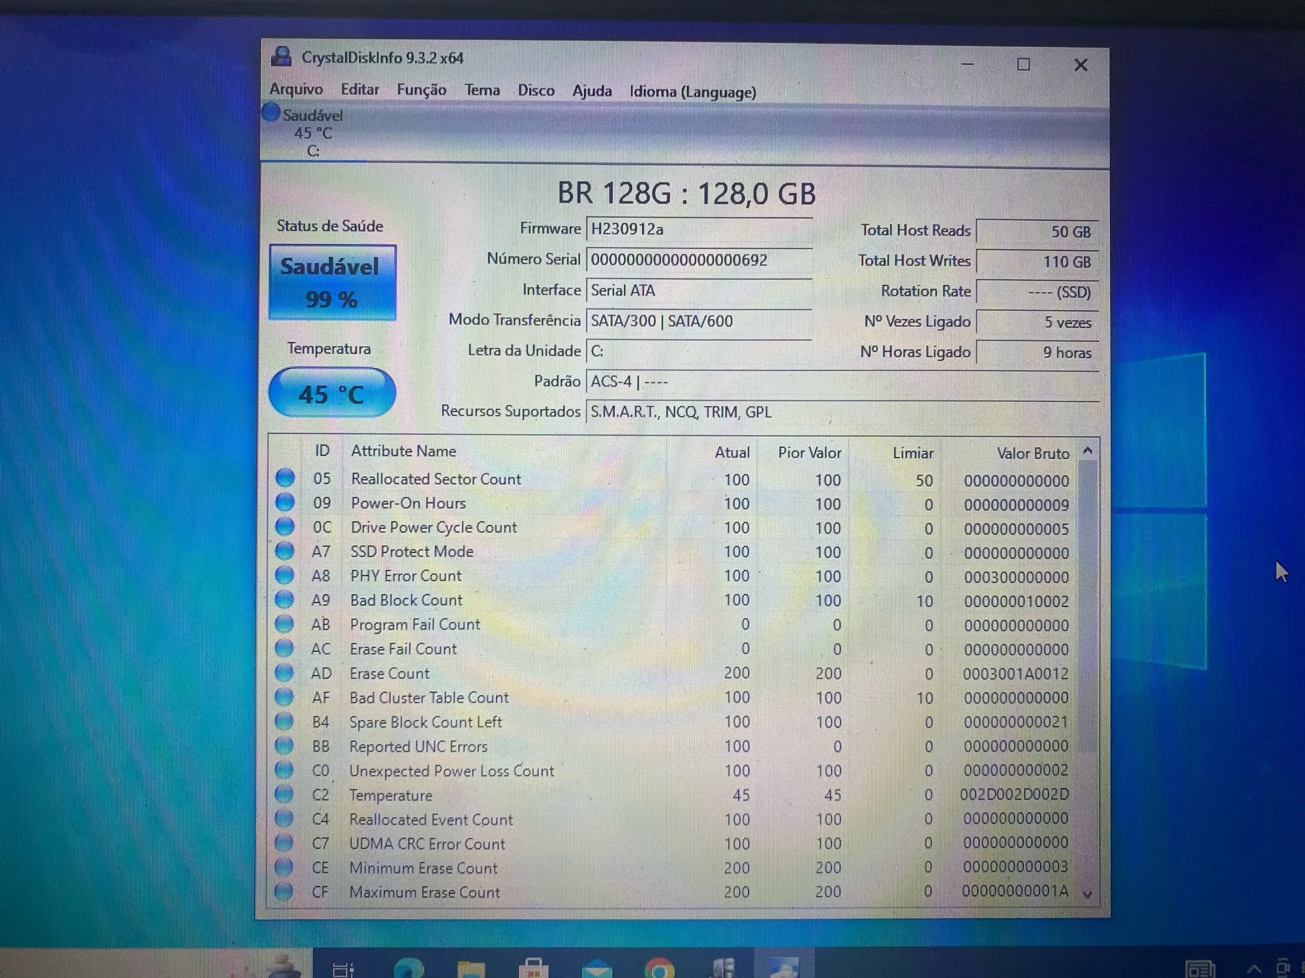1305x978 pixels.
Task: Click the Saudável 99 % health status button
Action: tap(332, 283)
